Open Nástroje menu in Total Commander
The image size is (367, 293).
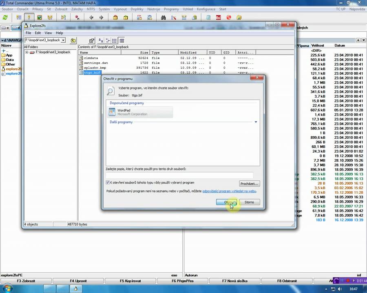tap(154, 9)
